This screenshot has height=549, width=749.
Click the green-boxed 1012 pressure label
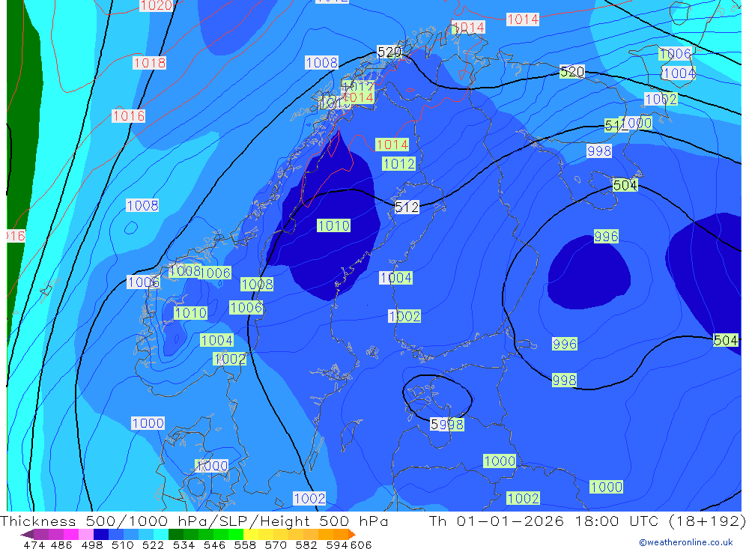click(399, 164)
